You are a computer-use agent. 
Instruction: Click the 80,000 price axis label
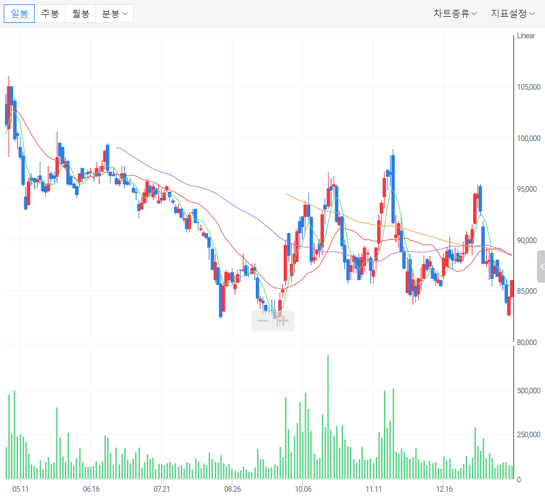[x=526, y=342]
